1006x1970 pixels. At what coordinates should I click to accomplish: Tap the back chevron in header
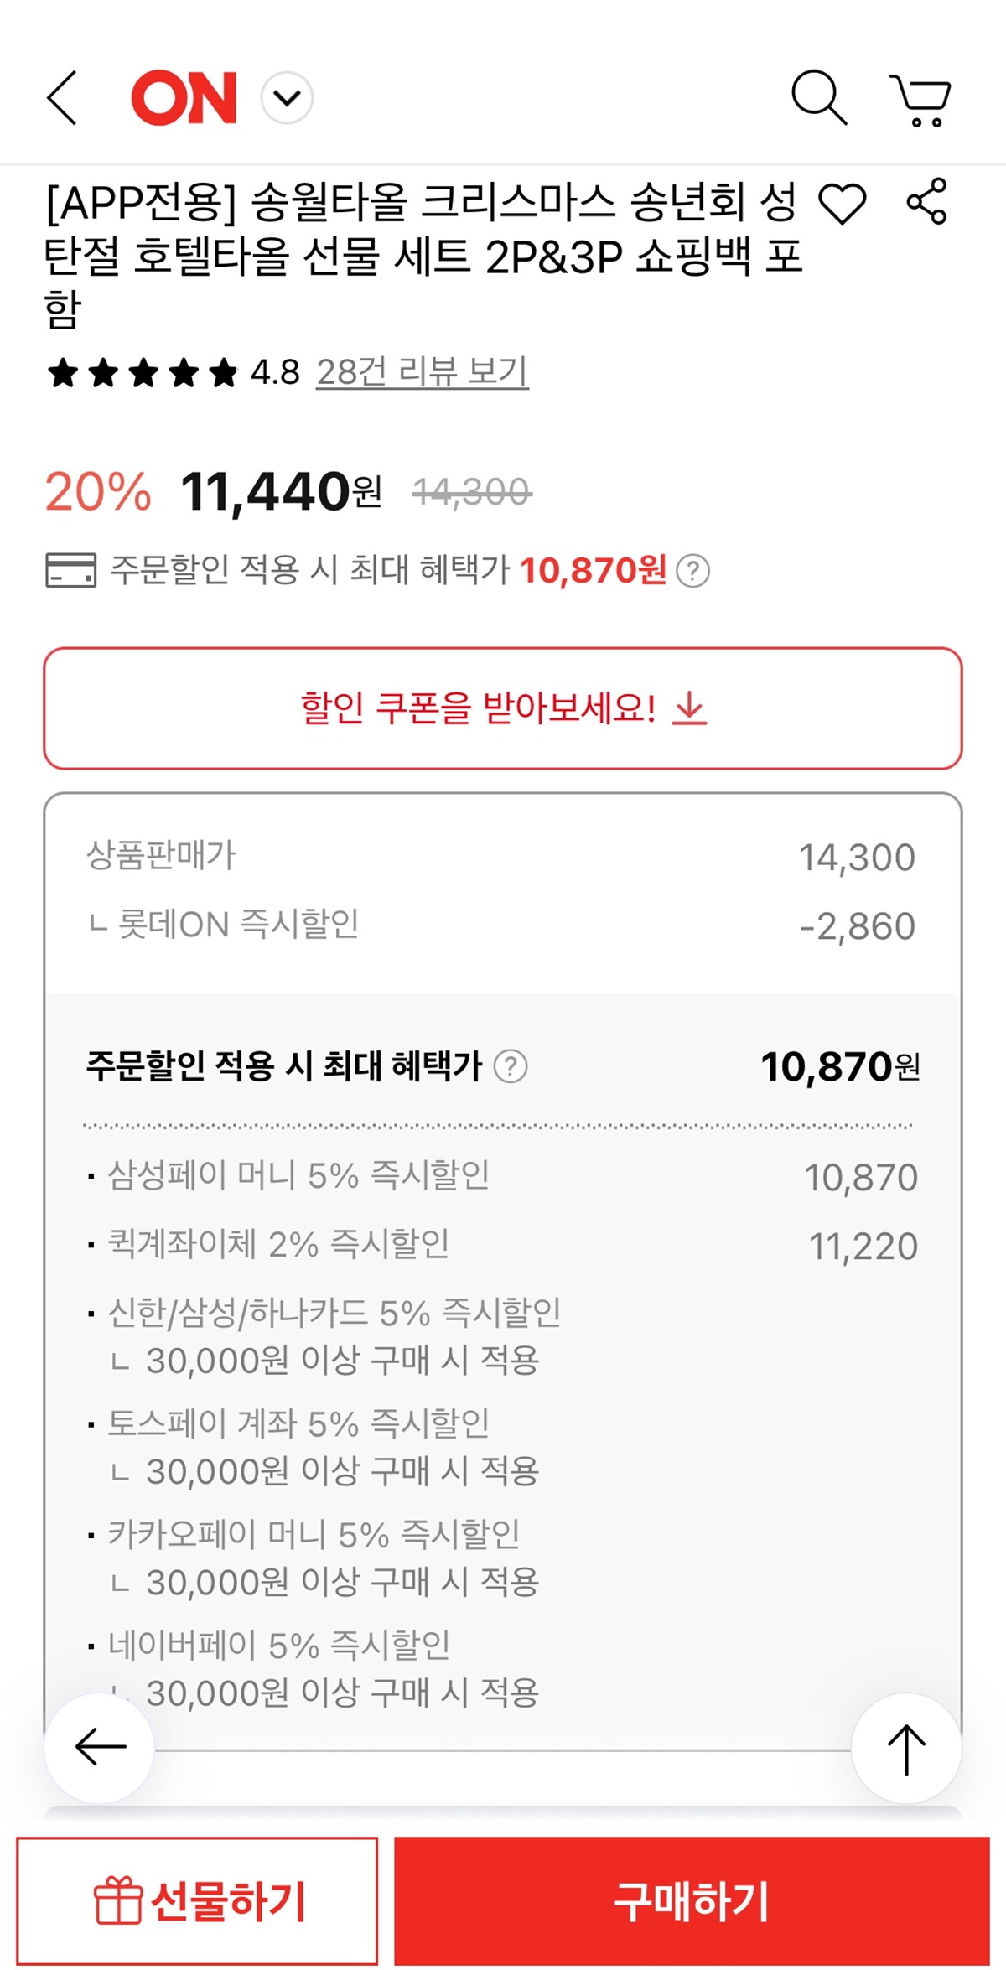coord(63,98)
